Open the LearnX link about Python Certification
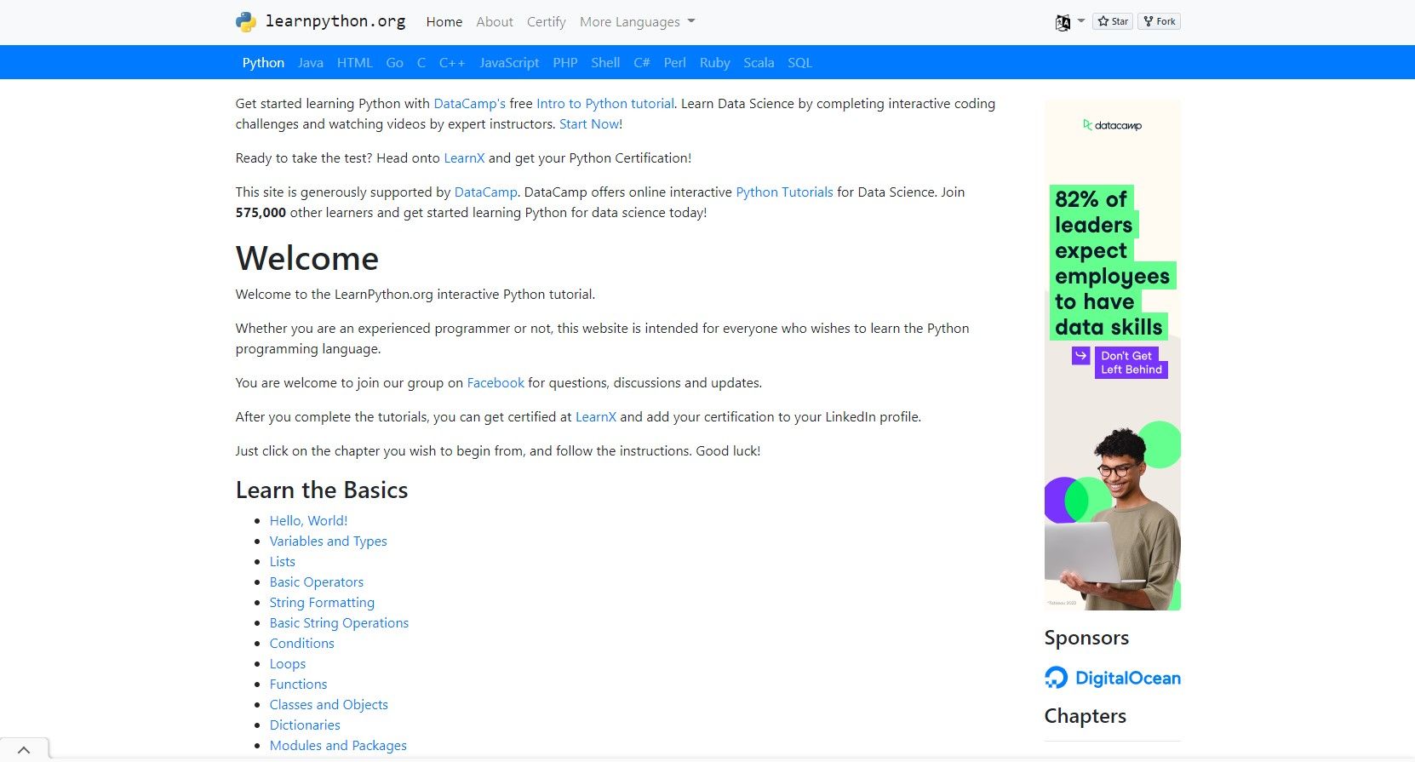Image resolution: width=1415 pixels, height=762 pixels. click(x=464, y=158)
